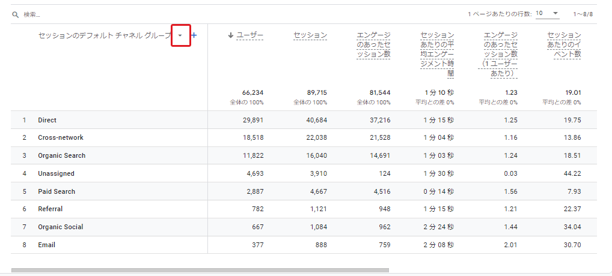Click Cross-network sessions value 22,038
Viewport: 612px width, 276px height.
pyautogui.click(x=316, y=138)
